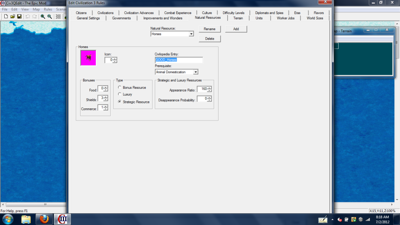Click the Rename button
This screenshot has width=400, height=225.
click(x=210, y=29)
